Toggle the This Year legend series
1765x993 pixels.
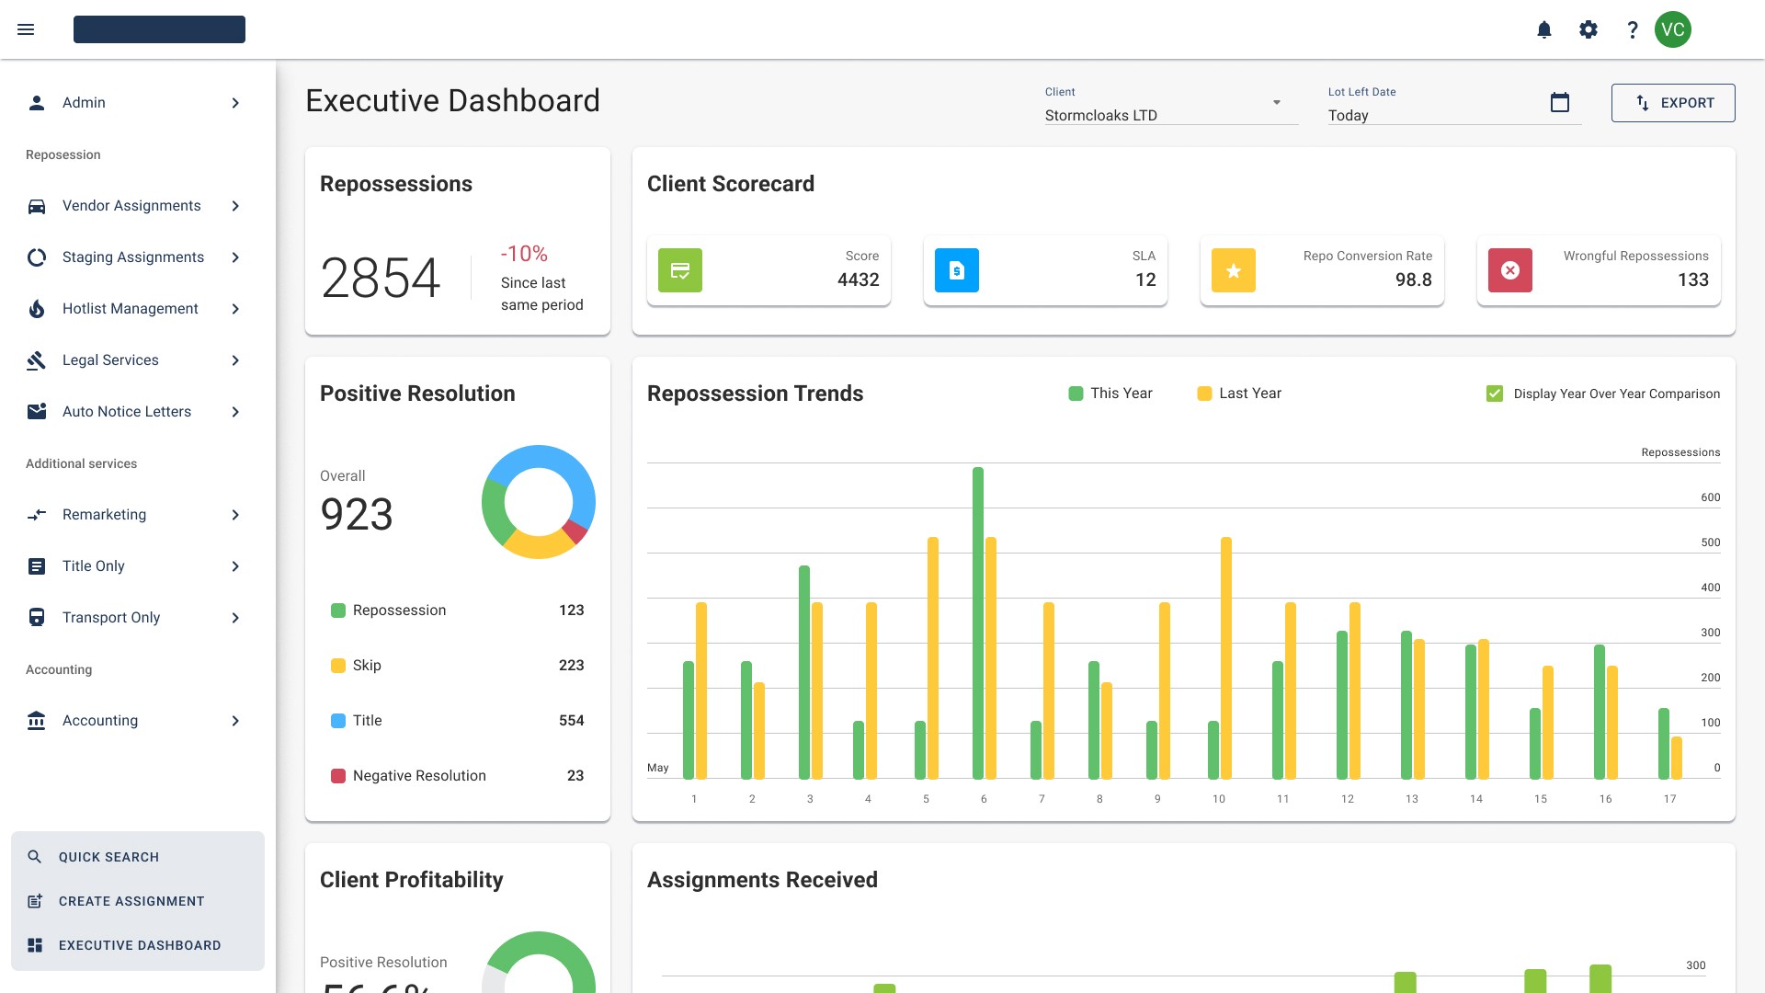point(1110,394)
